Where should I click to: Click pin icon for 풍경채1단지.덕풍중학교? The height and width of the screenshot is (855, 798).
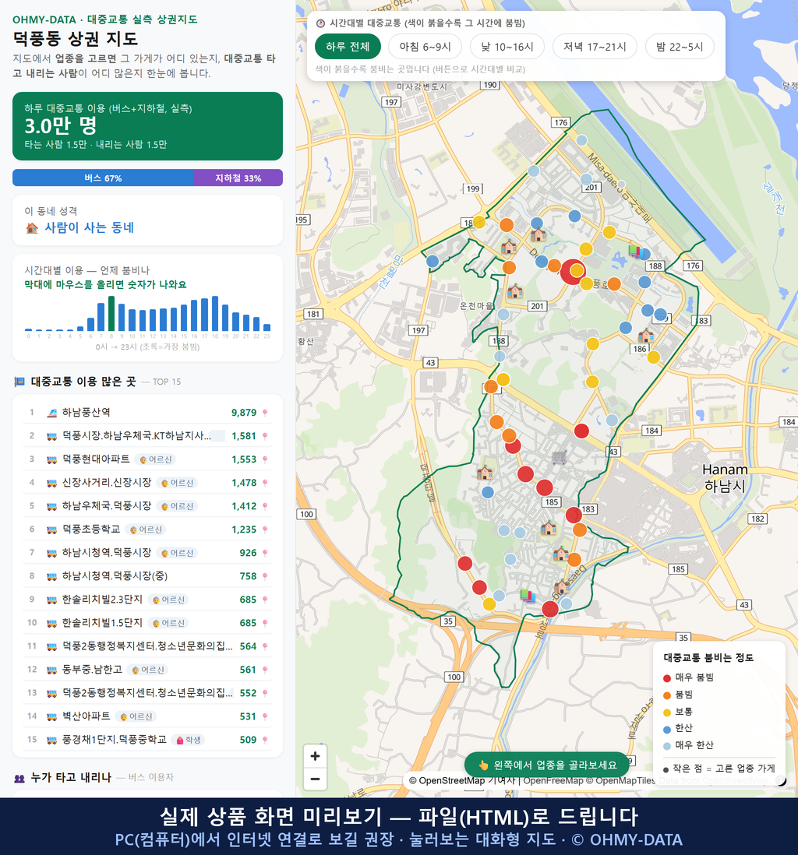click(x=265, y=740)
